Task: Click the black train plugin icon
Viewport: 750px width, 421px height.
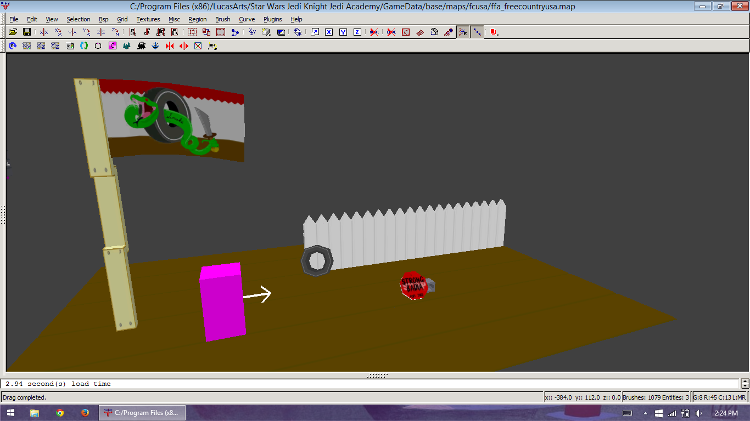Action: tap(141, 46)
